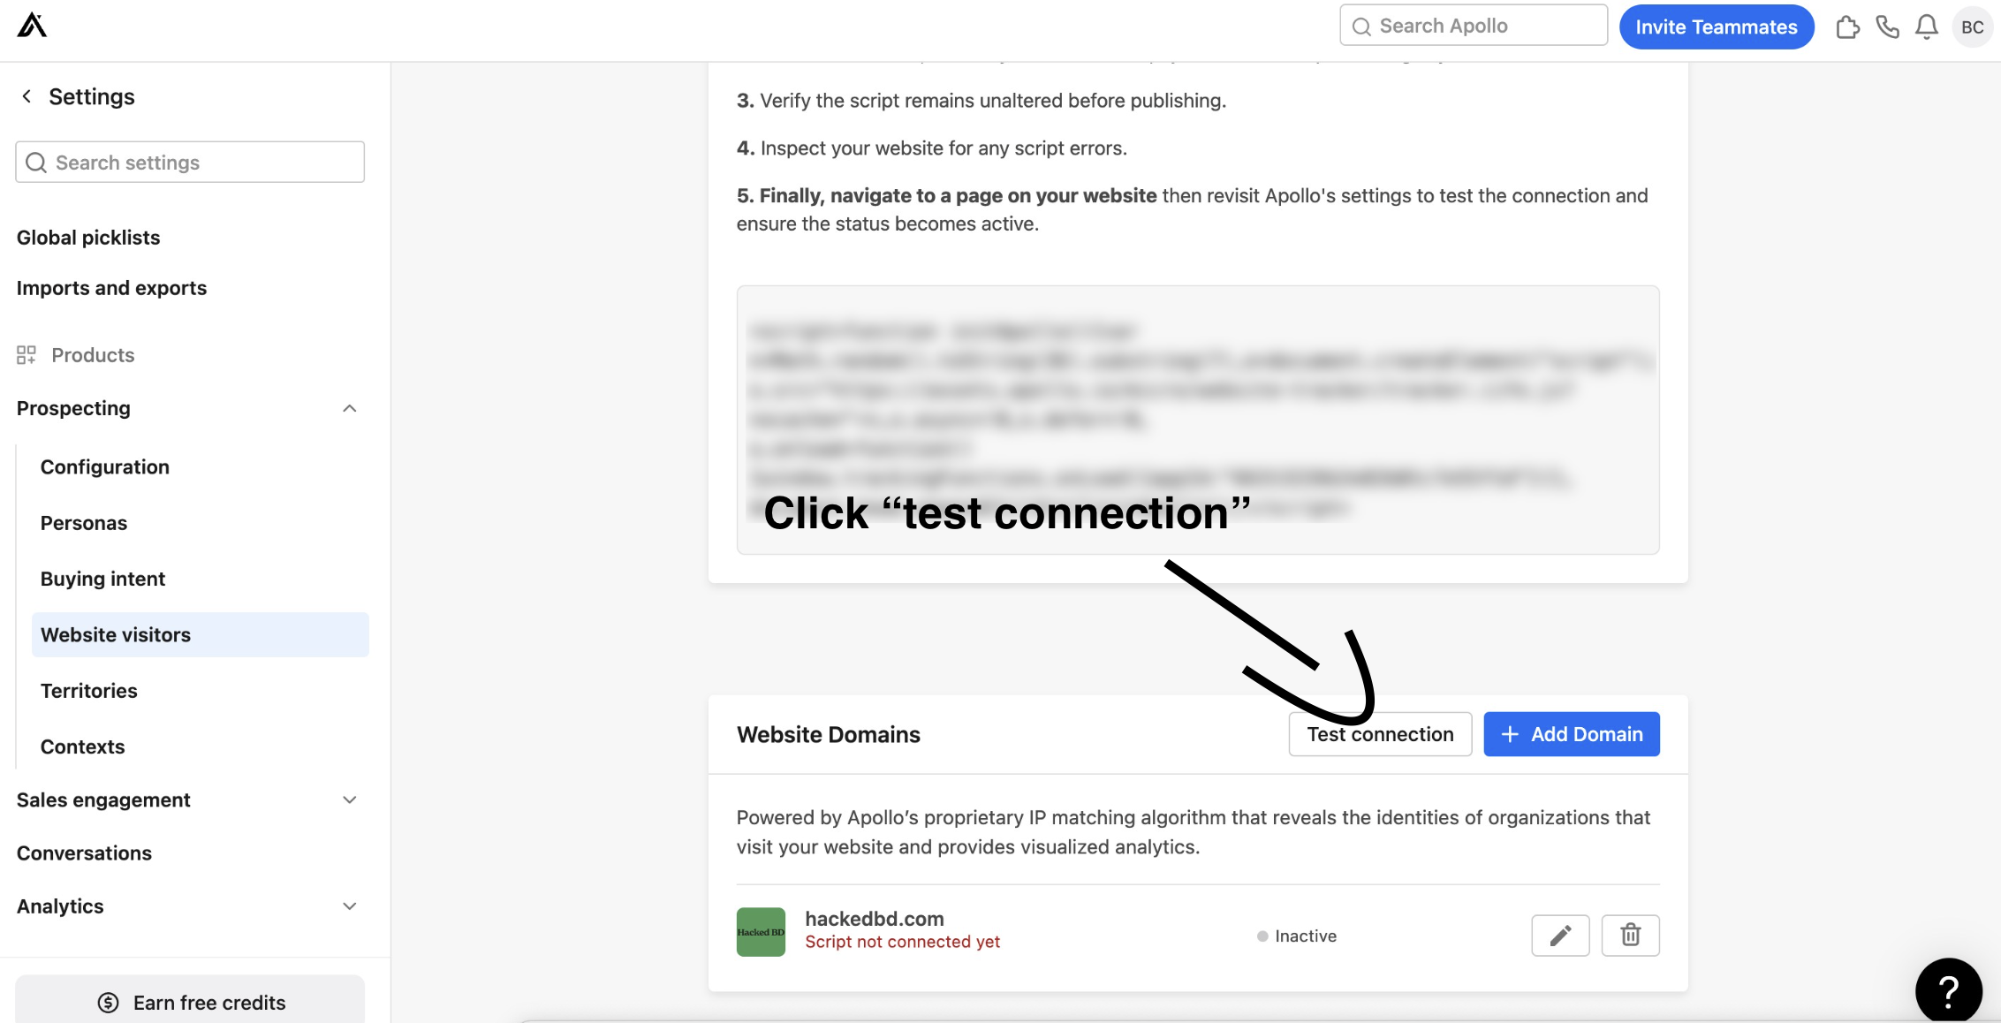Screen dimensions: 2016x1023
Task: Collapse the Prospecting section
Action: click(x=350, y=408)
